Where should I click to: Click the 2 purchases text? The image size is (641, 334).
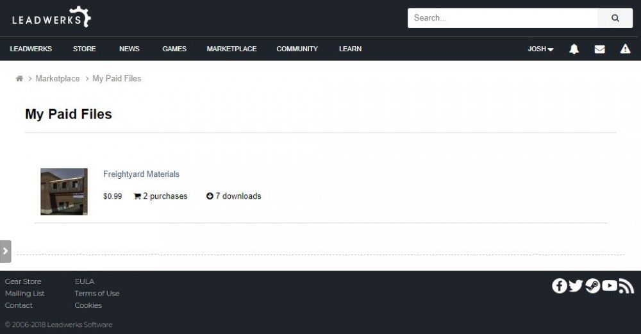pos(165,196)
